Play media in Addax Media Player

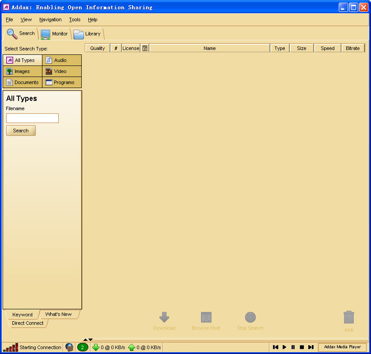click(x=284, y=347)
